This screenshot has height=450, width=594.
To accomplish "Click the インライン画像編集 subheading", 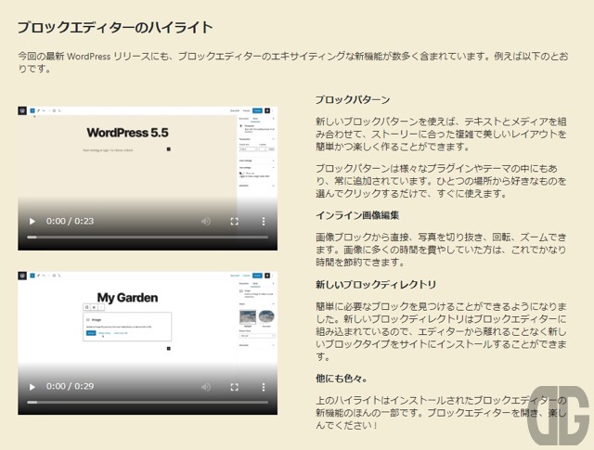I will 357,215.
